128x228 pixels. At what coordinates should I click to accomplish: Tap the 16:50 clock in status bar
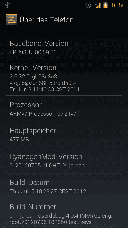[118, 5]
